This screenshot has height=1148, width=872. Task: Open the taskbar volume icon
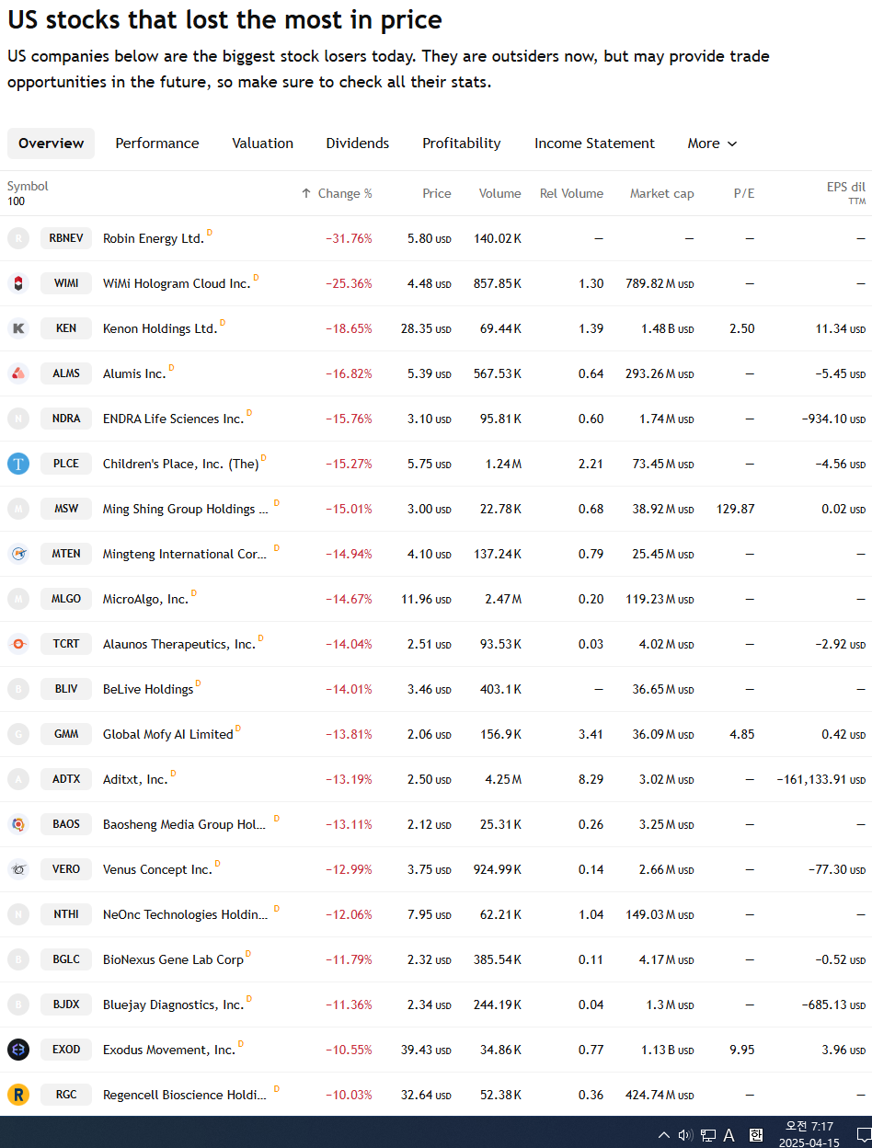(685, 1135)
